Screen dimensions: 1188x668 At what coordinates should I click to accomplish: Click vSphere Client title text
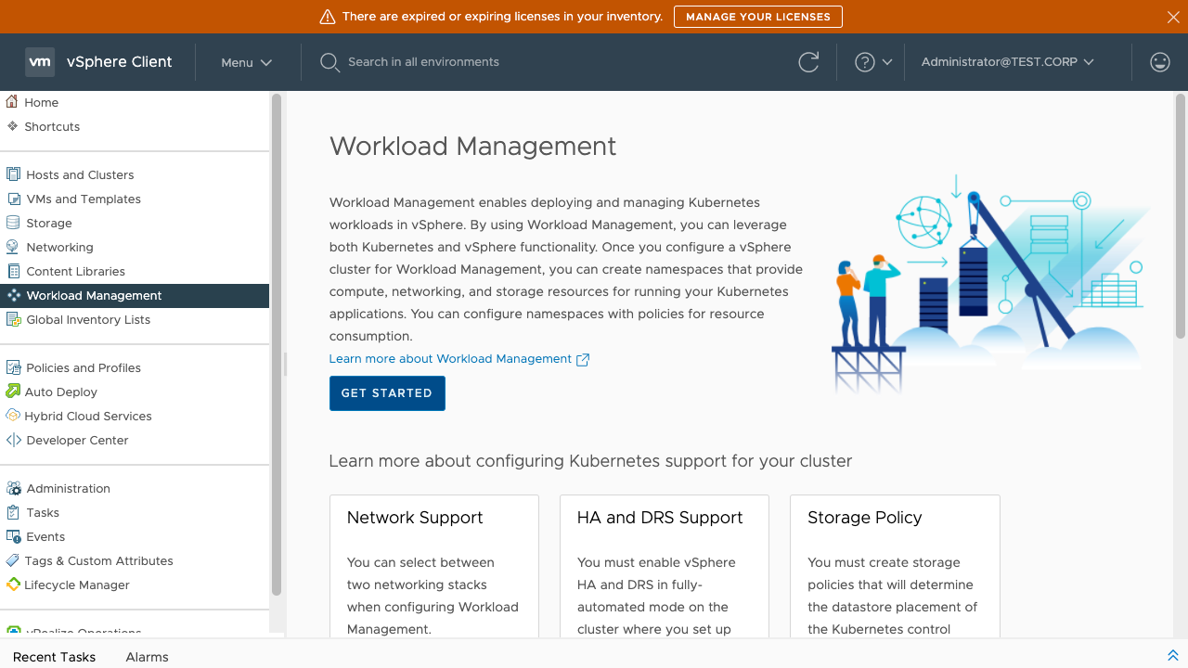click(120, 62)
